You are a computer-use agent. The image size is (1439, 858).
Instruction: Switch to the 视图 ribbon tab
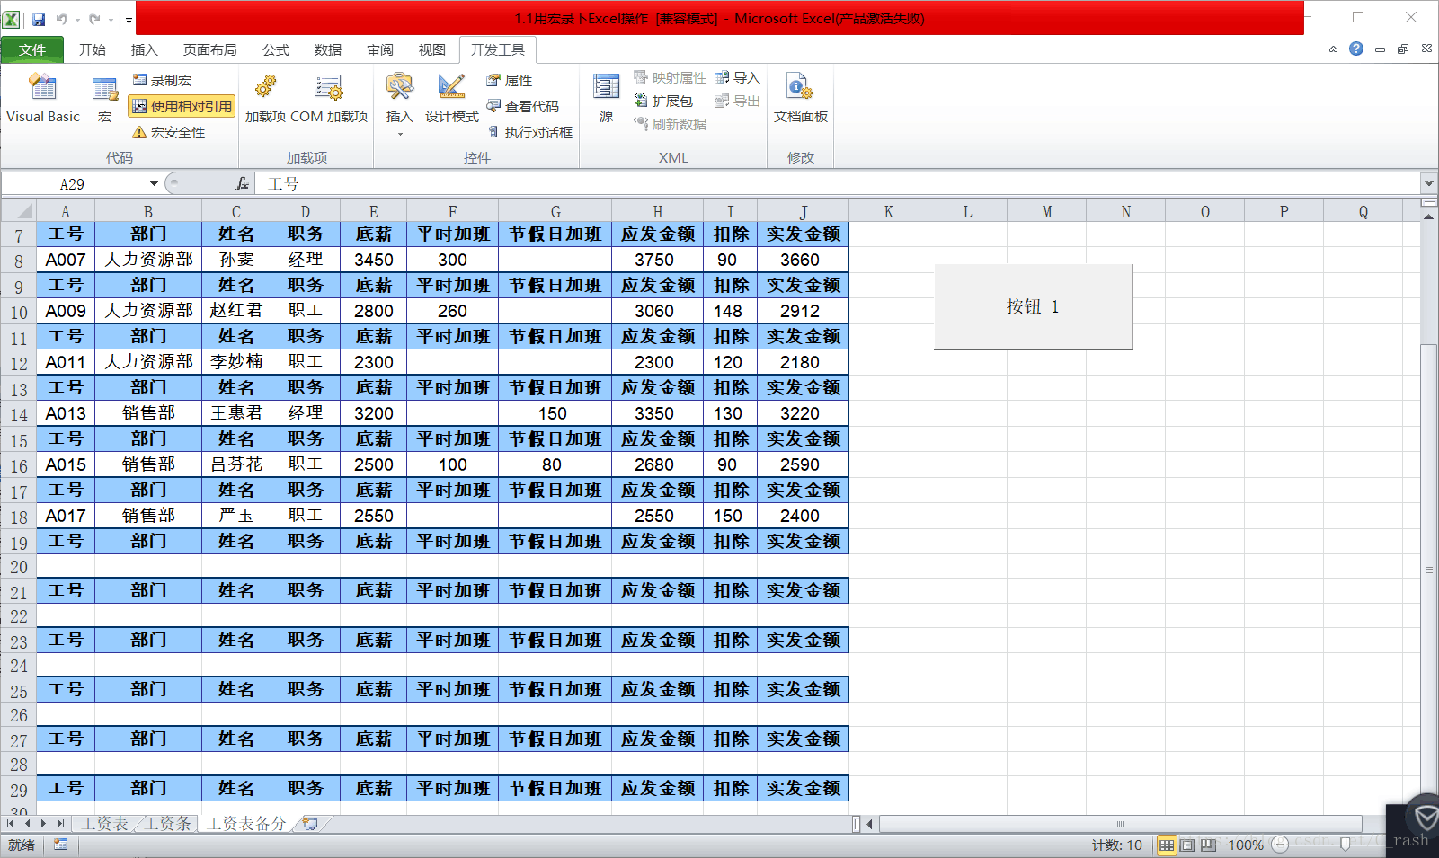tap(431, 49)
